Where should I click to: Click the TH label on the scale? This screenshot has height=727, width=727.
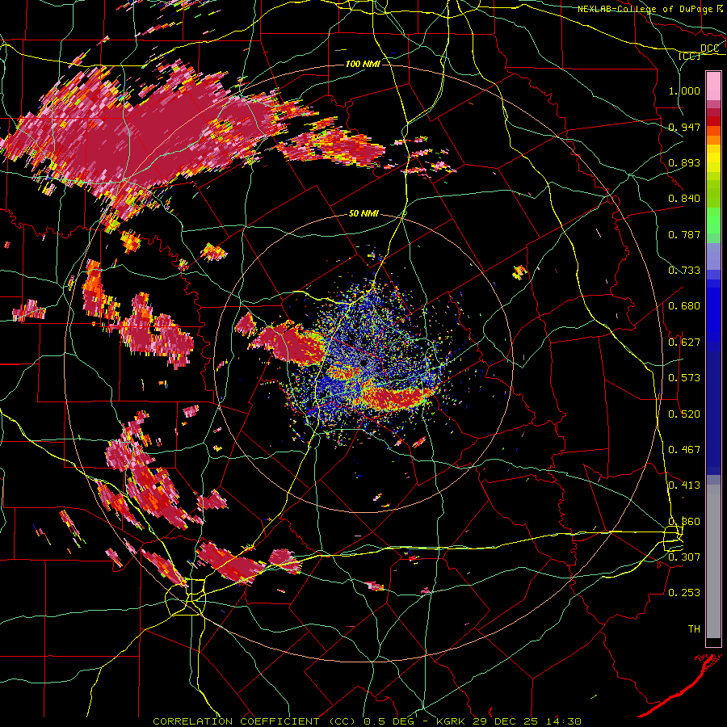click(694, 628)
